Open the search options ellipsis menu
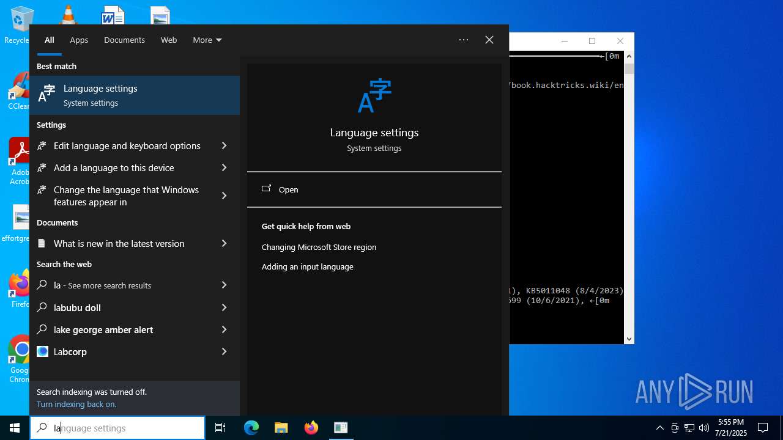 464,40
